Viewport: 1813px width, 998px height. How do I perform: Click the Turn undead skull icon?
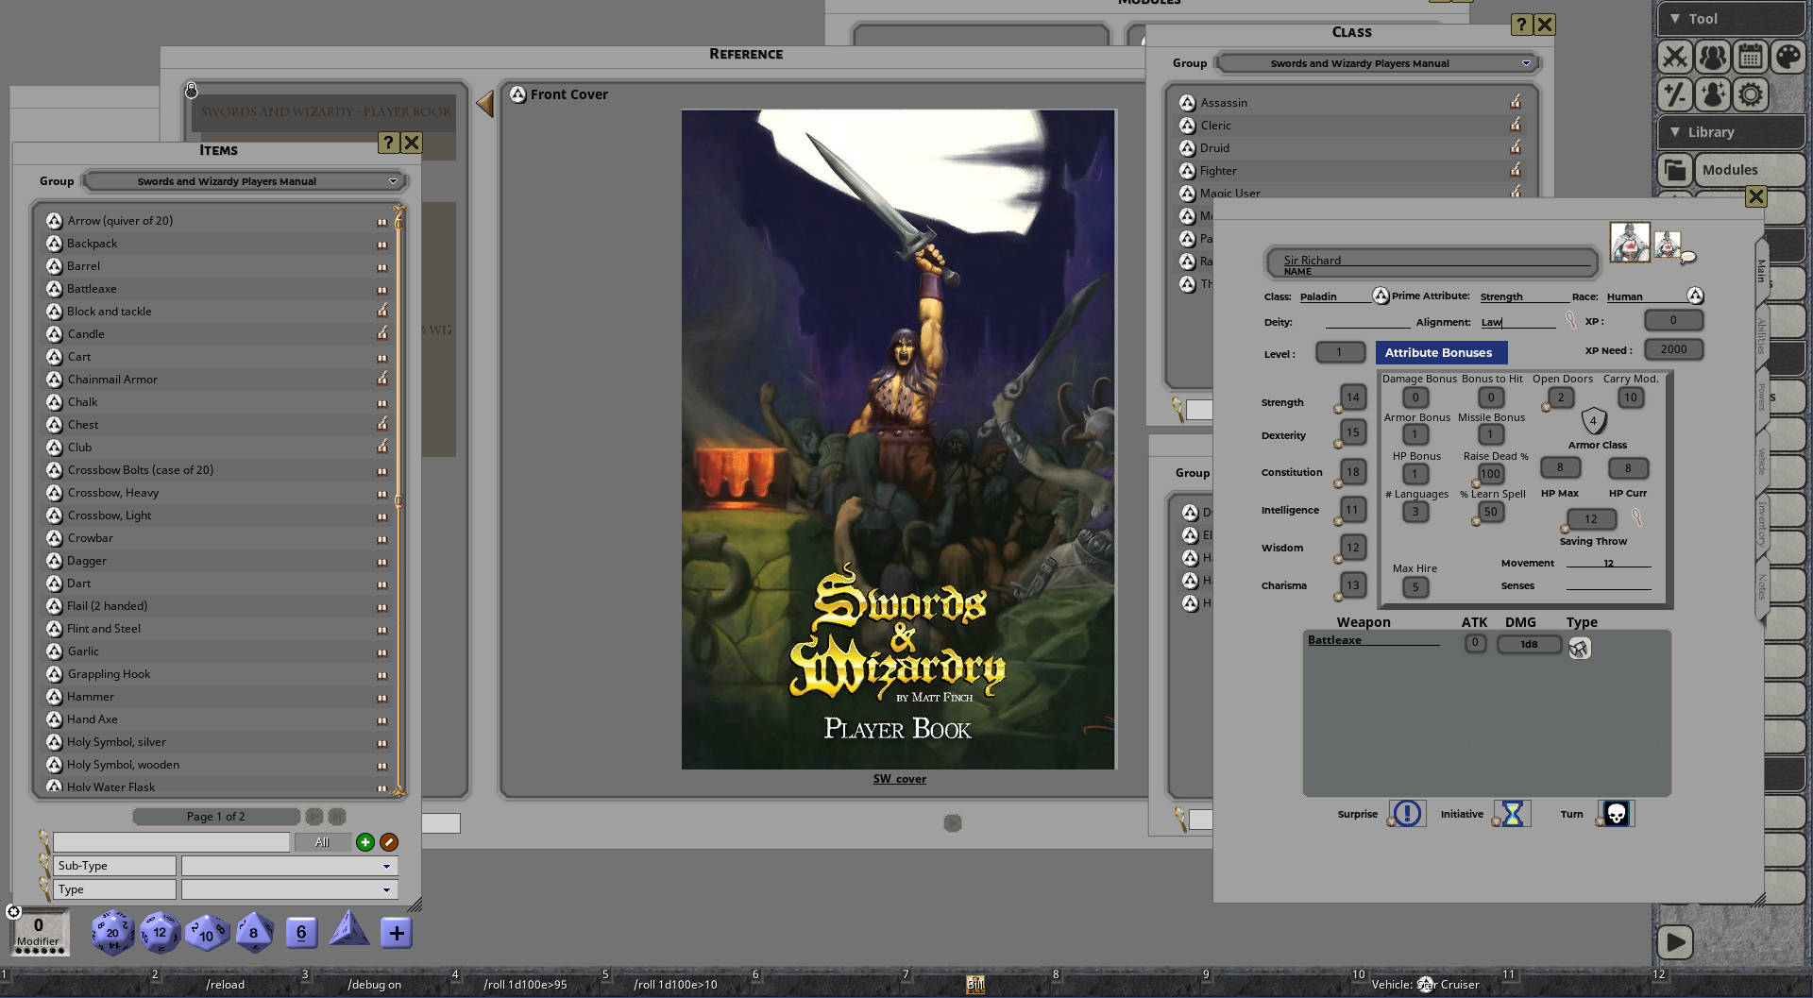1616,813
